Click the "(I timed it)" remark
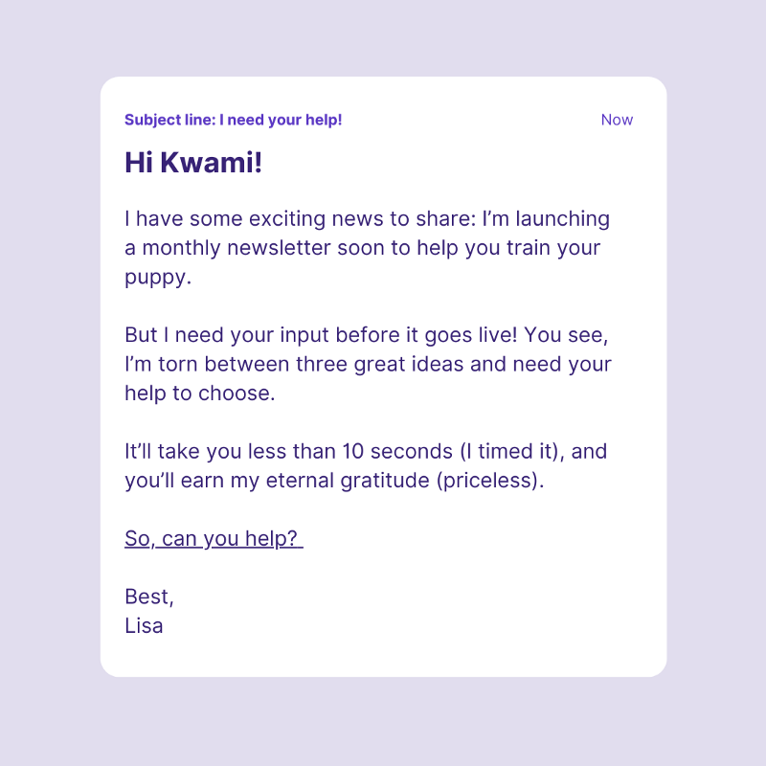766x766 pixels. pos(509,451)
